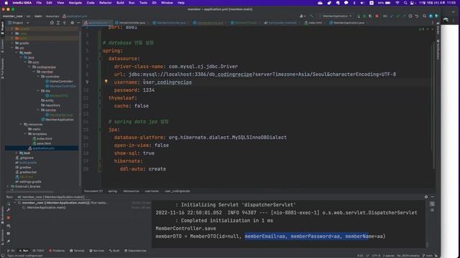
Task: Open macOS Spotlight search icon
Action: 405,3
